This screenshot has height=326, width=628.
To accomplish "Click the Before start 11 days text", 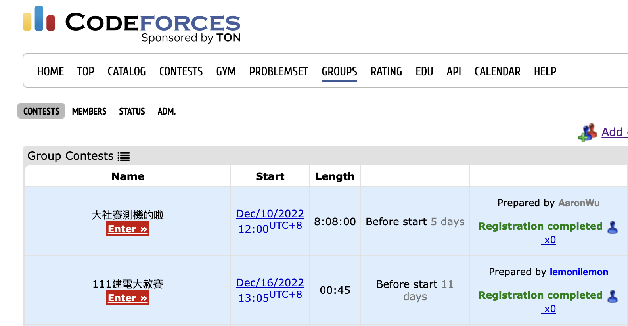I will coord(415,290).
